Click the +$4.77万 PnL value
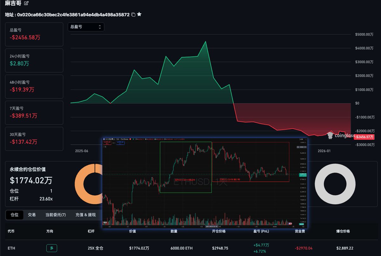The height and width of the screenshot is (256, 381). pyautogui.click(x=261, y=245)
